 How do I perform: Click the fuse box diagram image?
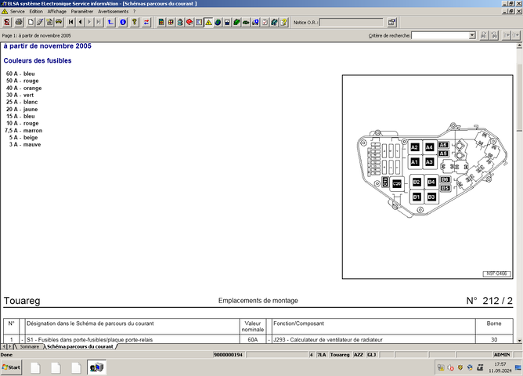pos(427,177)
